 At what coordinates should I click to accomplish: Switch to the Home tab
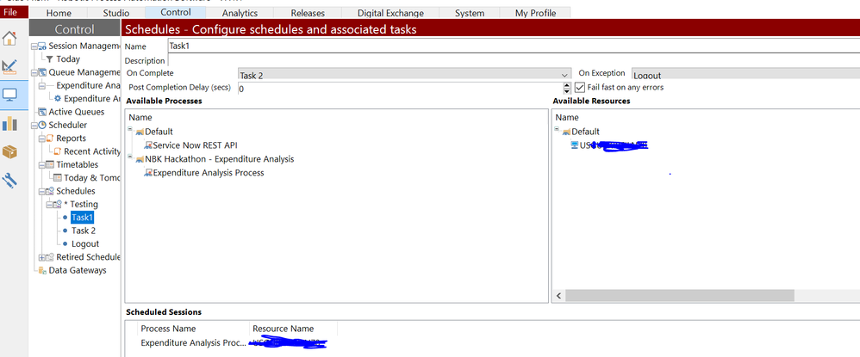click(x=59, y=13)
